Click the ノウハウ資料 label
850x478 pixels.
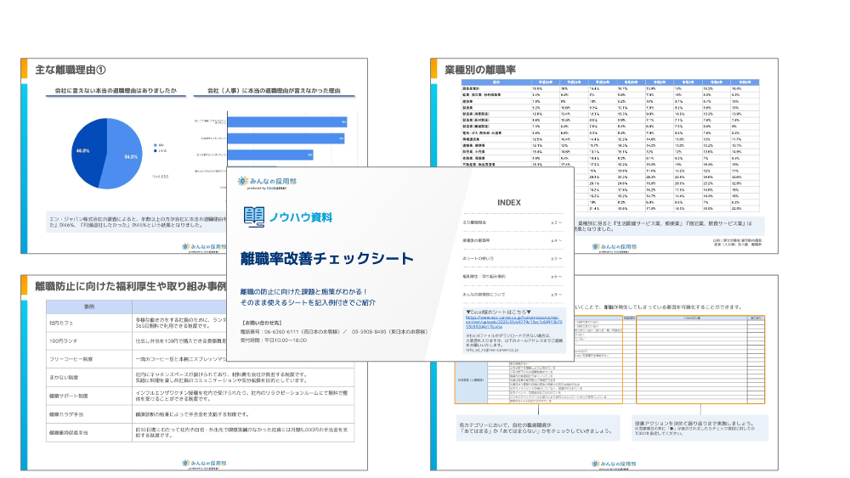[301, 217]
